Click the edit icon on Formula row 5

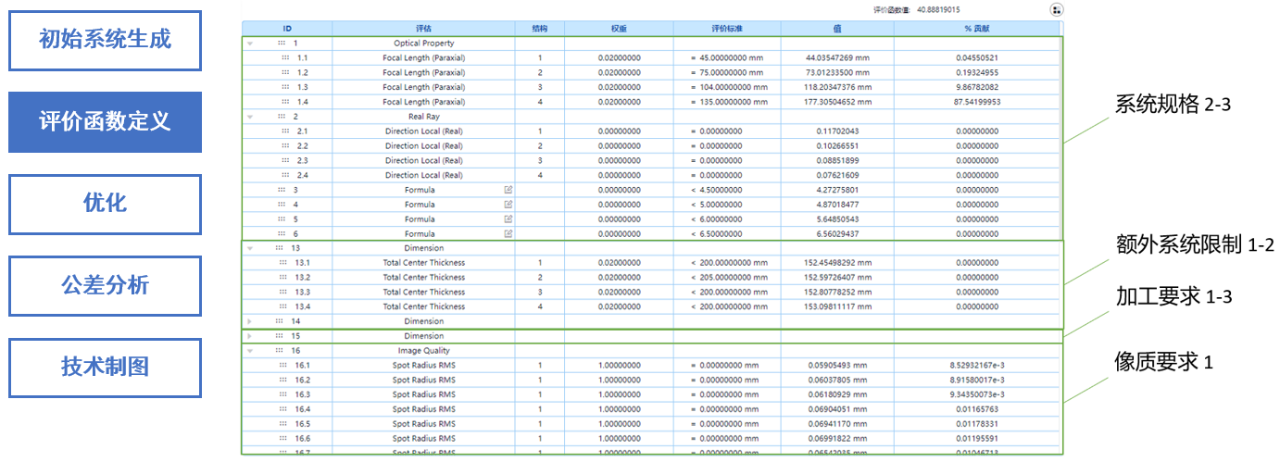pyautogui.click(x=508, y=219)
